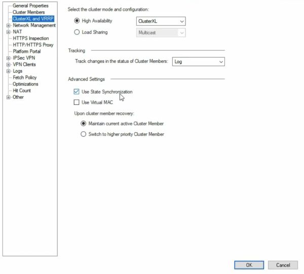Image resolution: width=304 pixels, height=274 pixels.
Task: Select the High Availability radio button
Action: [77, 21]
